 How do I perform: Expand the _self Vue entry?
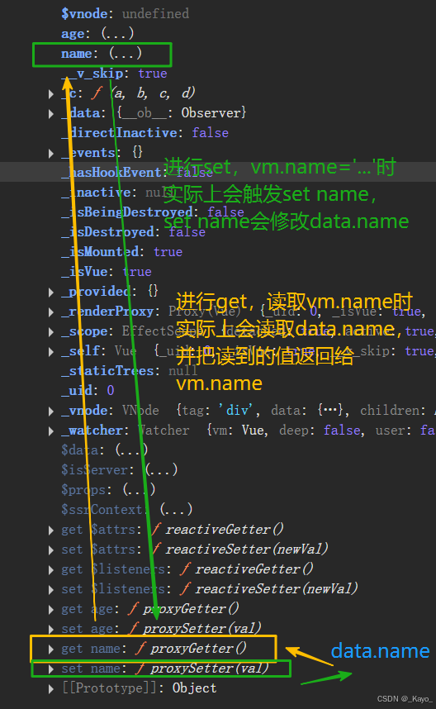coord(51,352)
